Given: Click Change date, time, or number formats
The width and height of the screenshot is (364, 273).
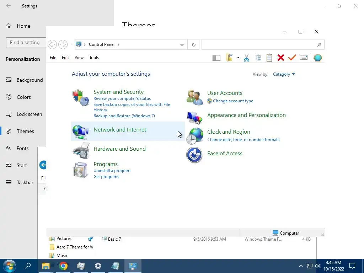Looking at the screenshot, I should coord(243,139).
